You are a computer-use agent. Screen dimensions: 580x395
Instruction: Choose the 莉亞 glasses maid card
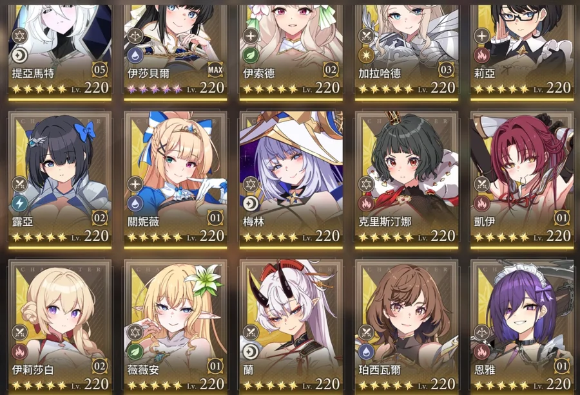tap(522, 52)
